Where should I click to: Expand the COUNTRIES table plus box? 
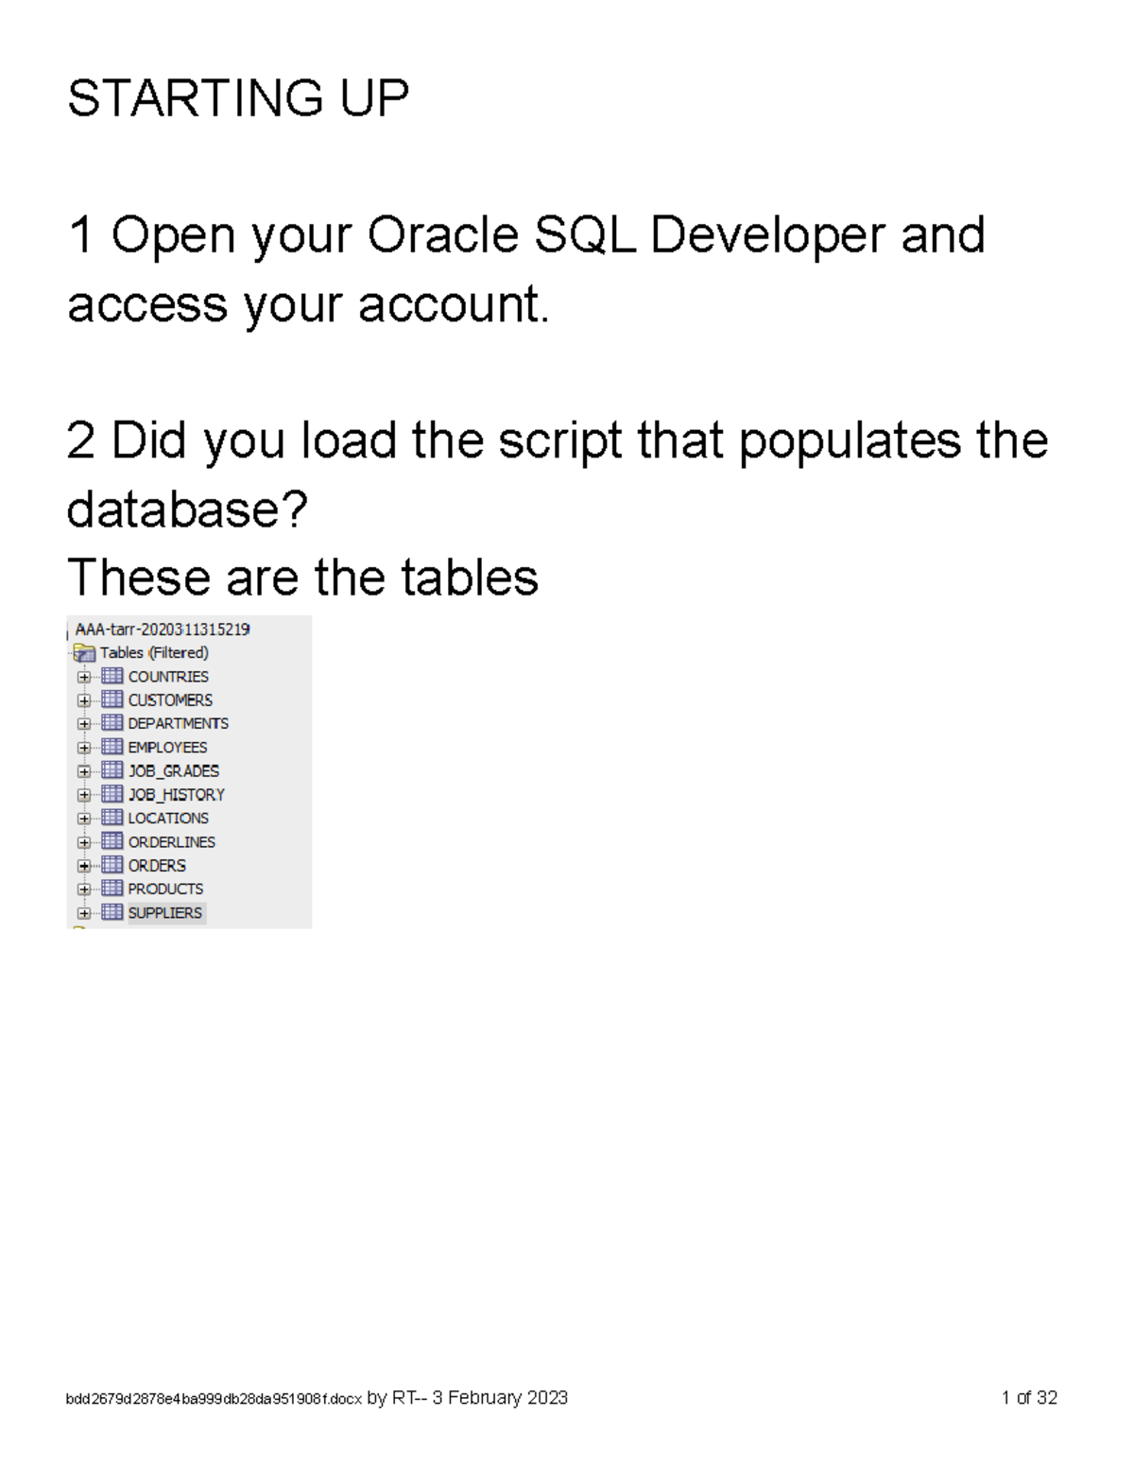tap(85, 678)
